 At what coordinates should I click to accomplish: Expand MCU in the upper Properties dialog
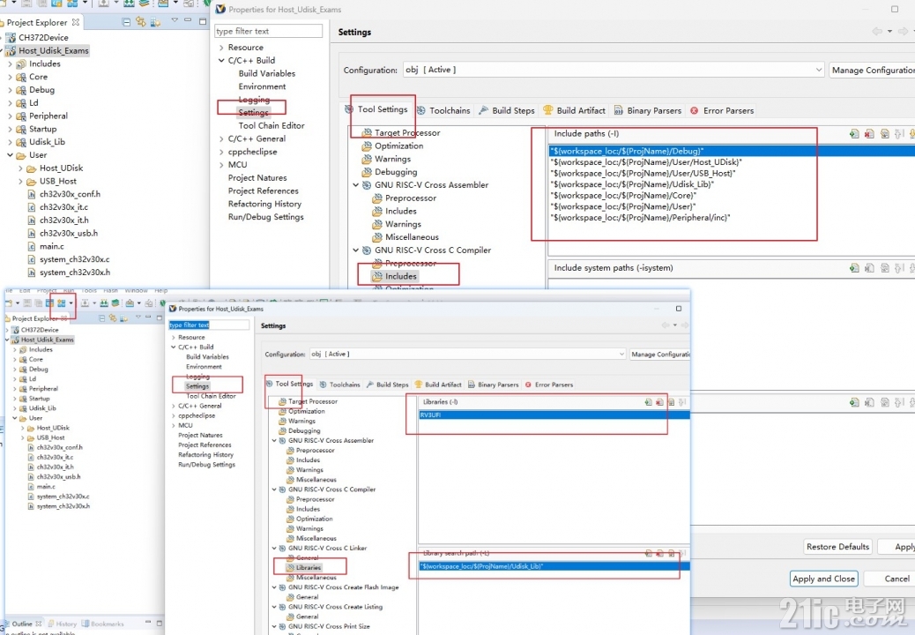pos(221,165)
